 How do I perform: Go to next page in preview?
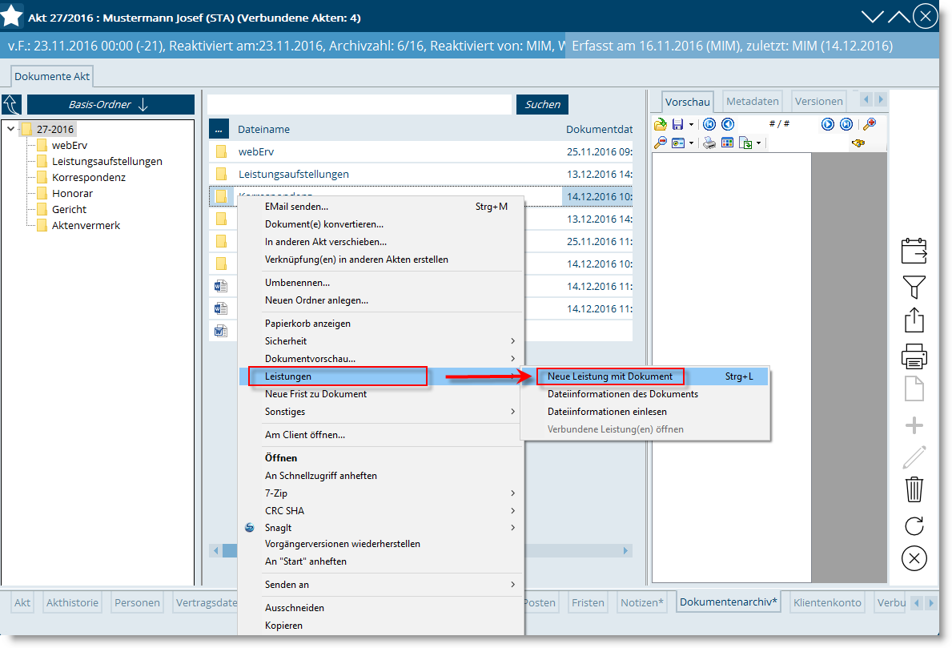click(x=828, y=124)
